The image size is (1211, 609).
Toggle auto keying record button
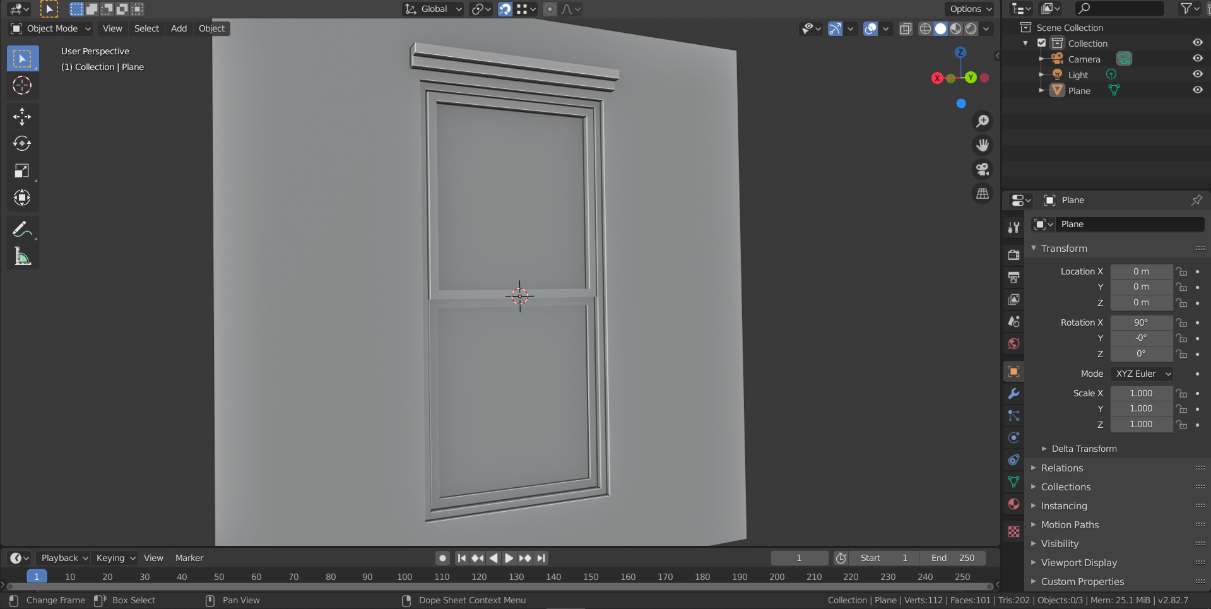pyautogui.click(x=442, y=558)
